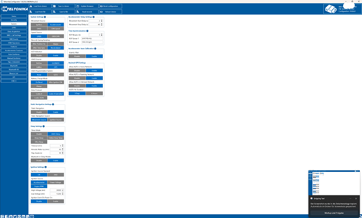The height and width of the screenshot is (218, 362).
Task: Click Load from device
Action: coord(40,6)
